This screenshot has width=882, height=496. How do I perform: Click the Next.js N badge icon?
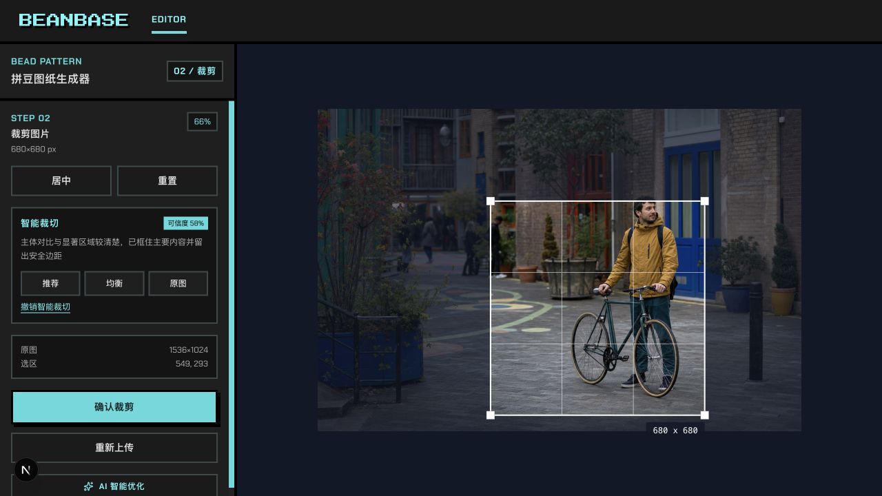(x=26, y=470)
